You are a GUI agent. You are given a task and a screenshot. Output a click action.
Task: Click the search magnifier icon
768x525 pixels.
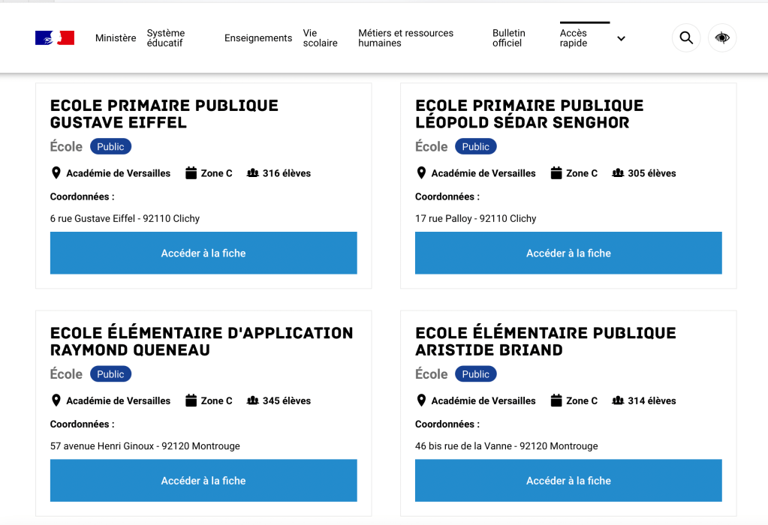[x=686, y=37]
